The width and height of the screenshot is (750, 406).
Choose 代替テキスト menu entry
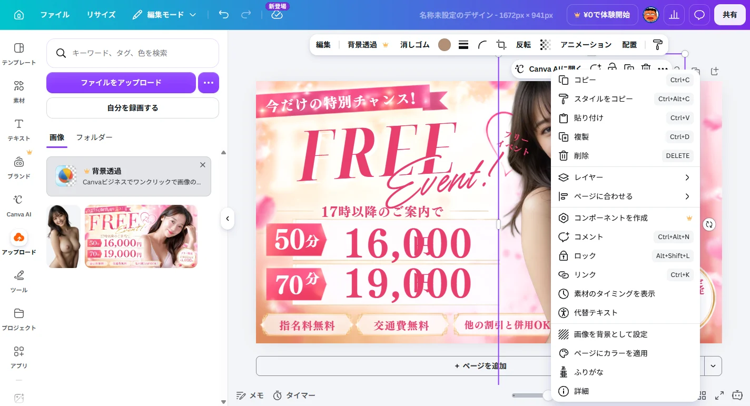point(625,313)
